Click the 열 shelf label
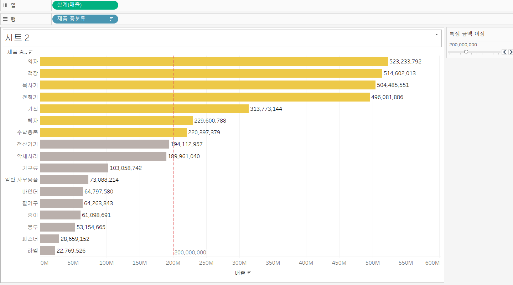This screenshot has height=285, width=513. pos(13,5)
